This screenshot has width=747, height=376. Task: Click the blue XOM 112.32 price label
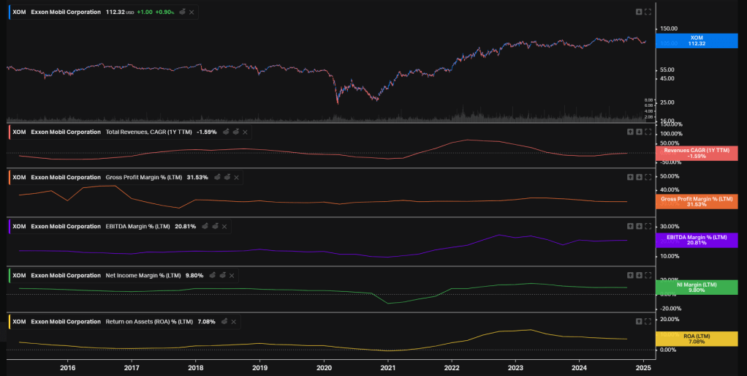tap(697, 40)
